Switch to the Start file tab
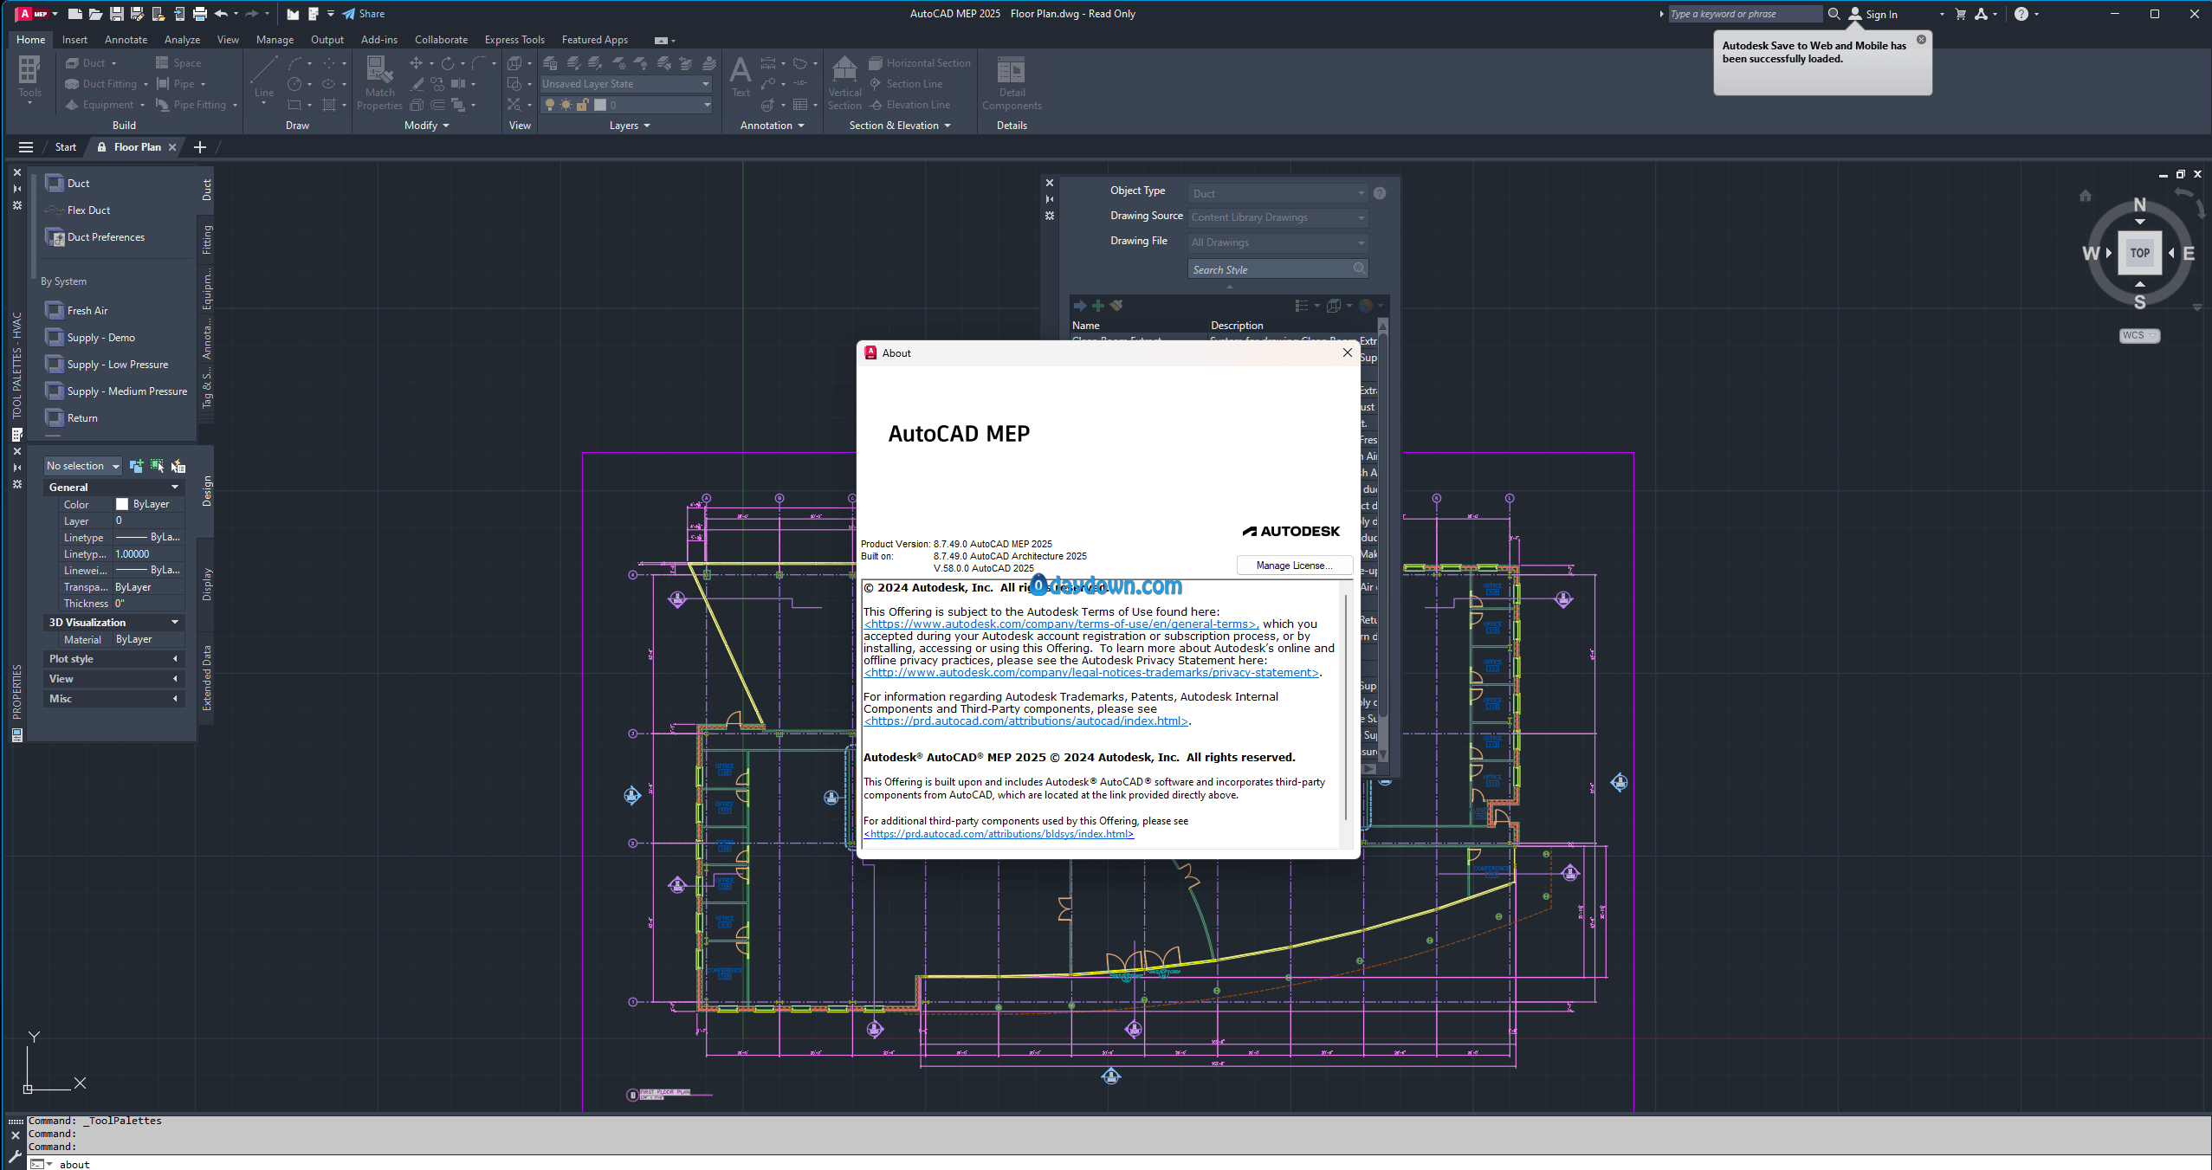This screenshot has width=2212, height=1170. click(x=66, y=147)
